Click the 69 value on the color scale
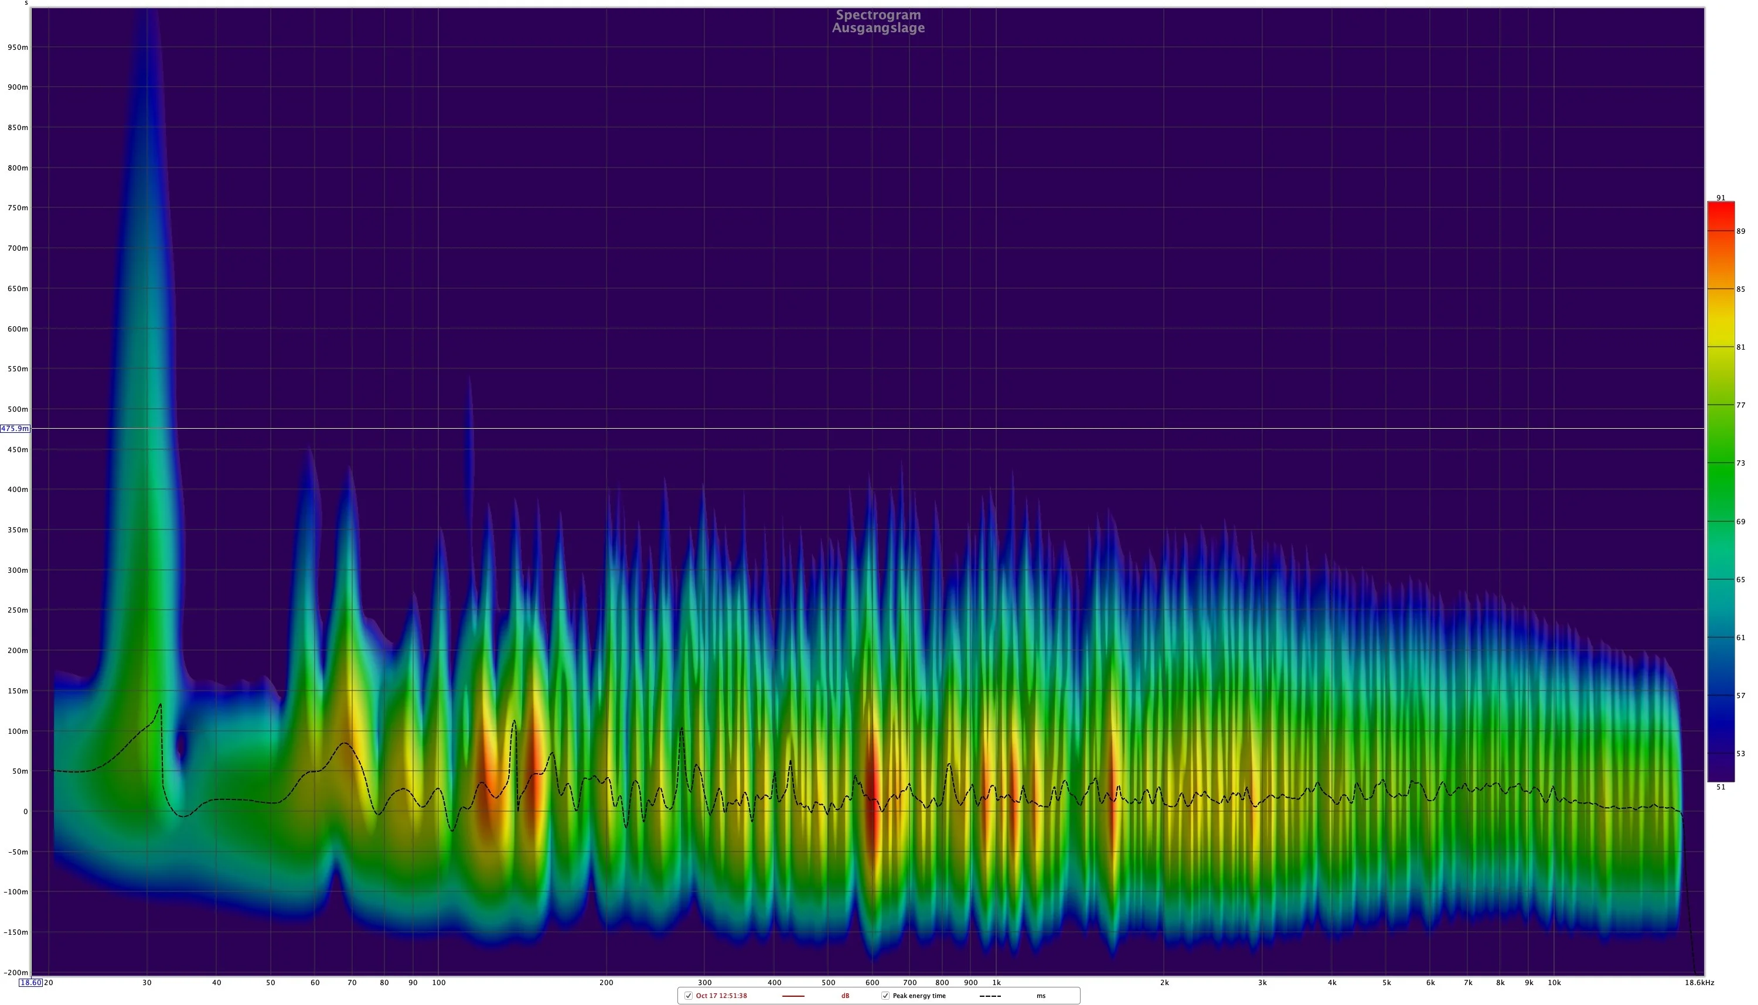Screen dimensions: 1758x1005 [1741, 522]
